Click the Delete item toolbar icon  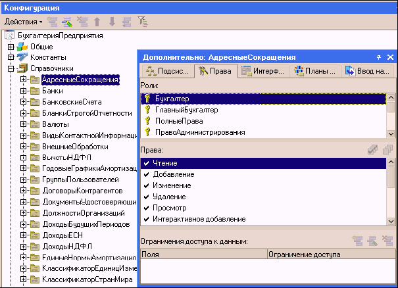coord(82,22)
